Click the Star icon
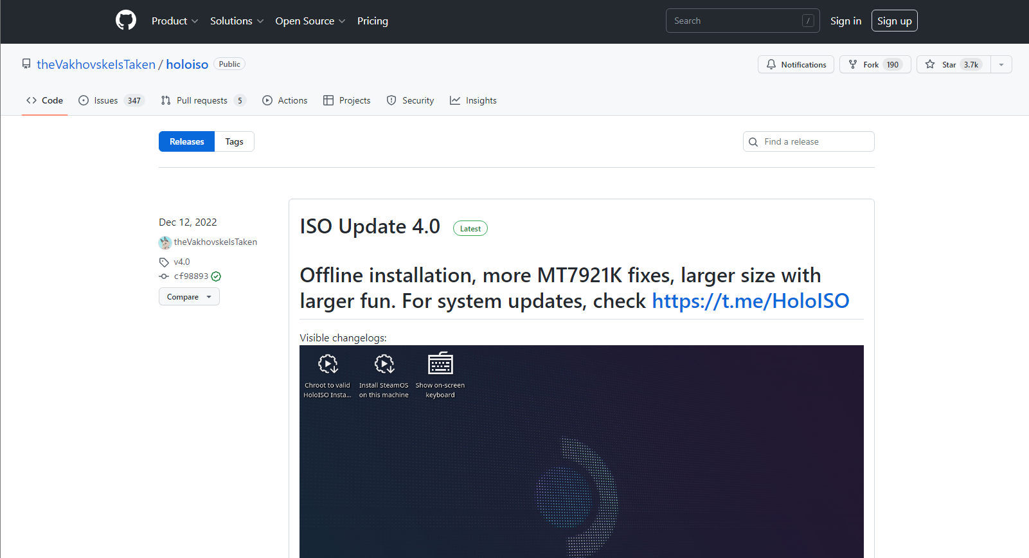This screenshot has width=1029, height=558. pyautogui.click(x=930, y=64)
